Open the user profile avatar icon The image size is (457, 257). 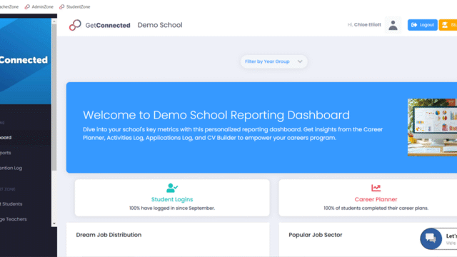click(x=393, y=25)
